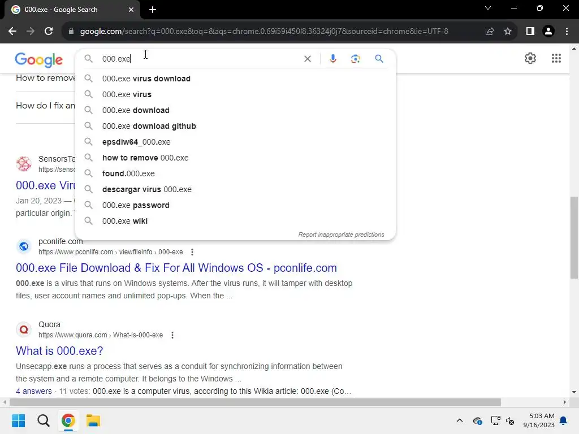Open 'What is 000.exe?' Quora result

tap(59, 351)
